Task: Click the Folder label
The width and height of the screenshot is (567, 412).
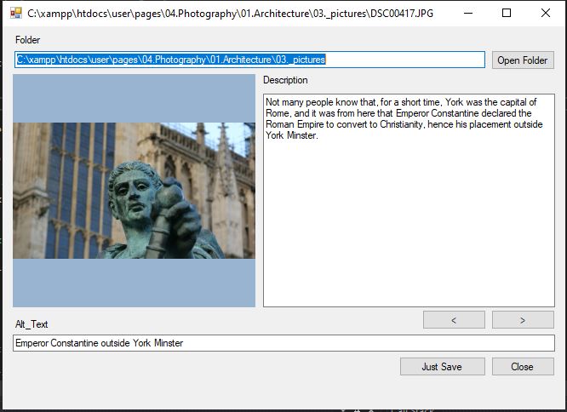Action: pyautogui.click(x=27, y=40)
